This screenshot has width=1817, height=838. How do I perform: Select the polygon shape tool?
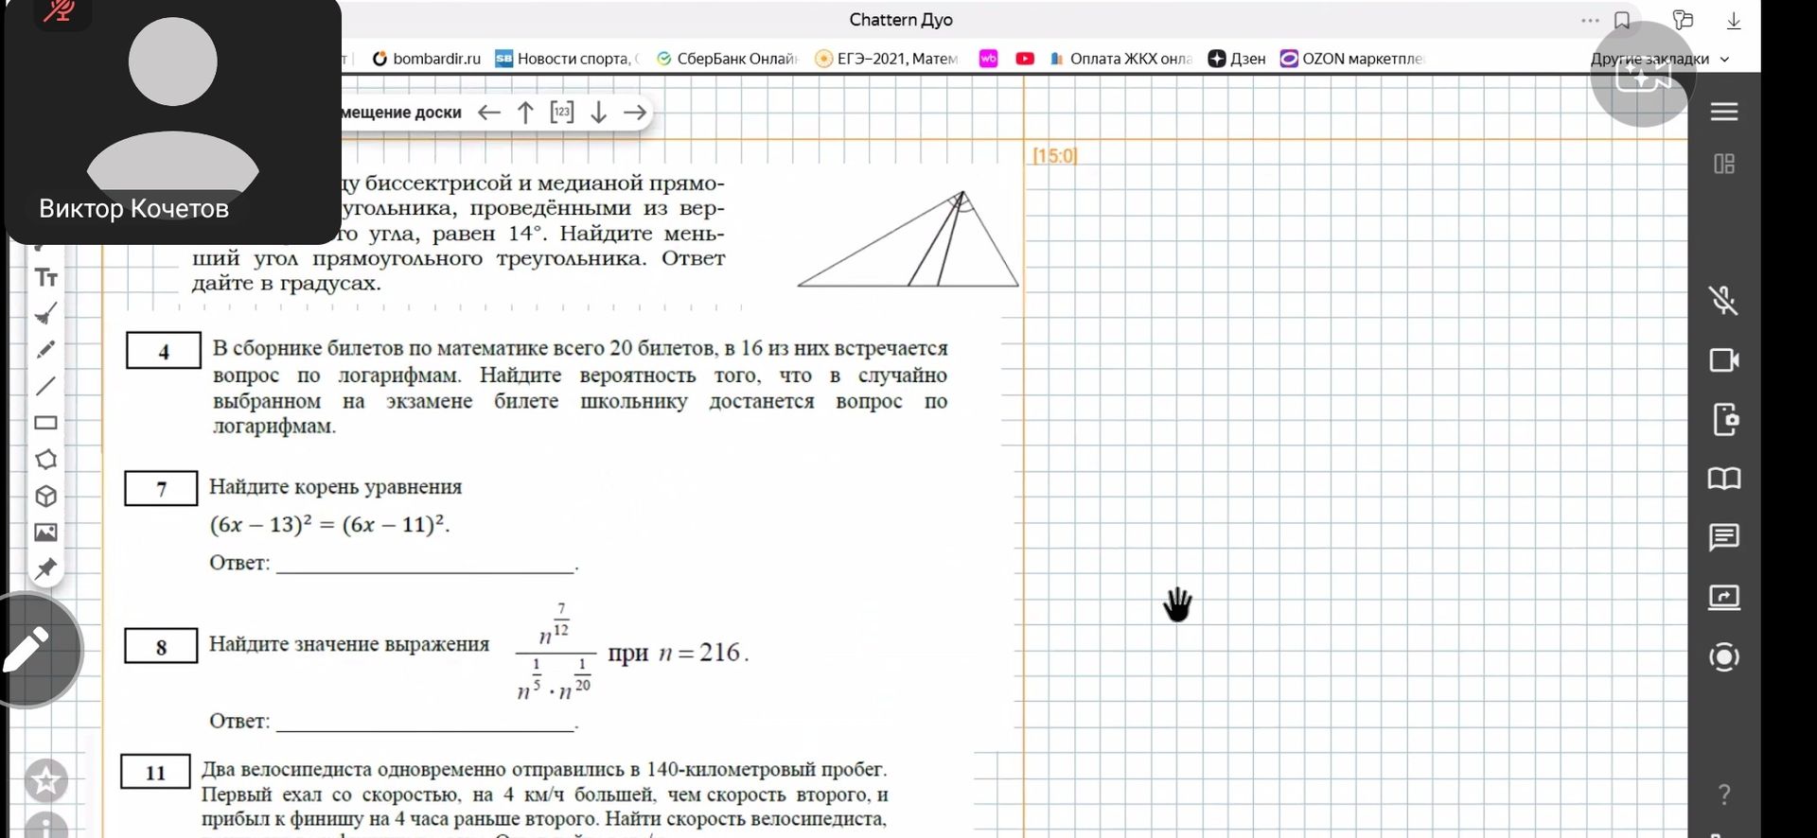click(x=45, y=460)
